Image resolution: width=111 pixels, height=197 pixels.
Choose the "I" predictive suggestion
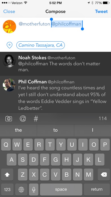point(93,130)
